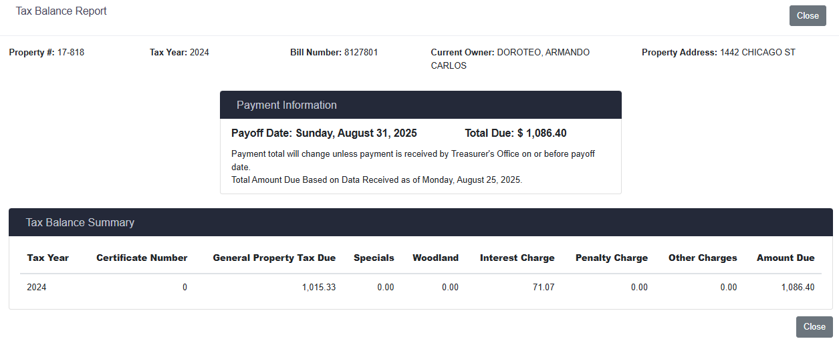839x343 pixels.
Task: Click the Tax Balance Summary panel header
Action: [x=421, y=222]
